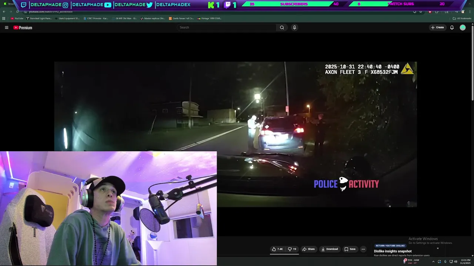
Task: Click the youtube.com address bar URL
Action: [x=51, y=12]
